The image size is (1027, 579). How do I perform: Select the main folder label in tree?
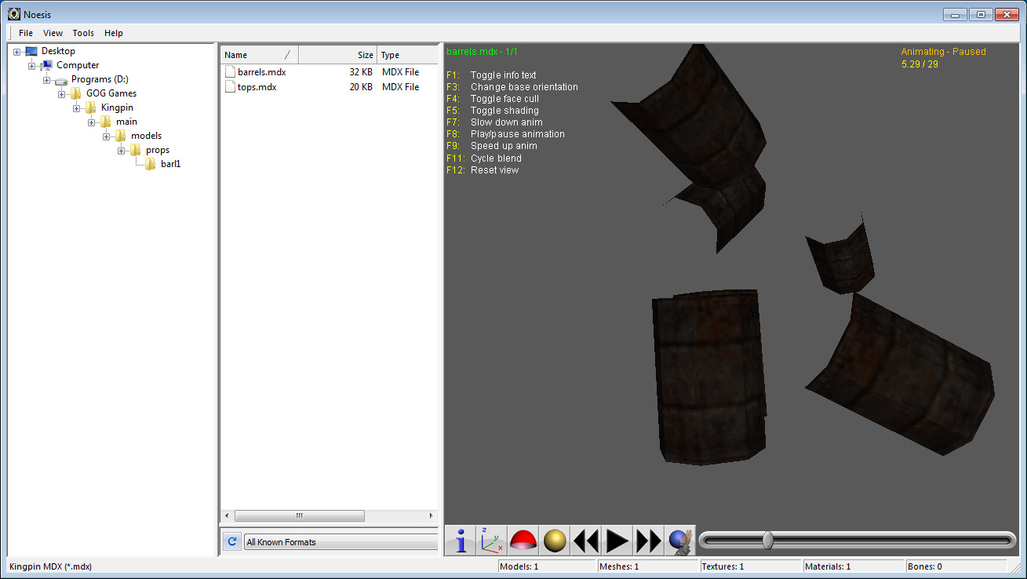[x=126, y=122]
